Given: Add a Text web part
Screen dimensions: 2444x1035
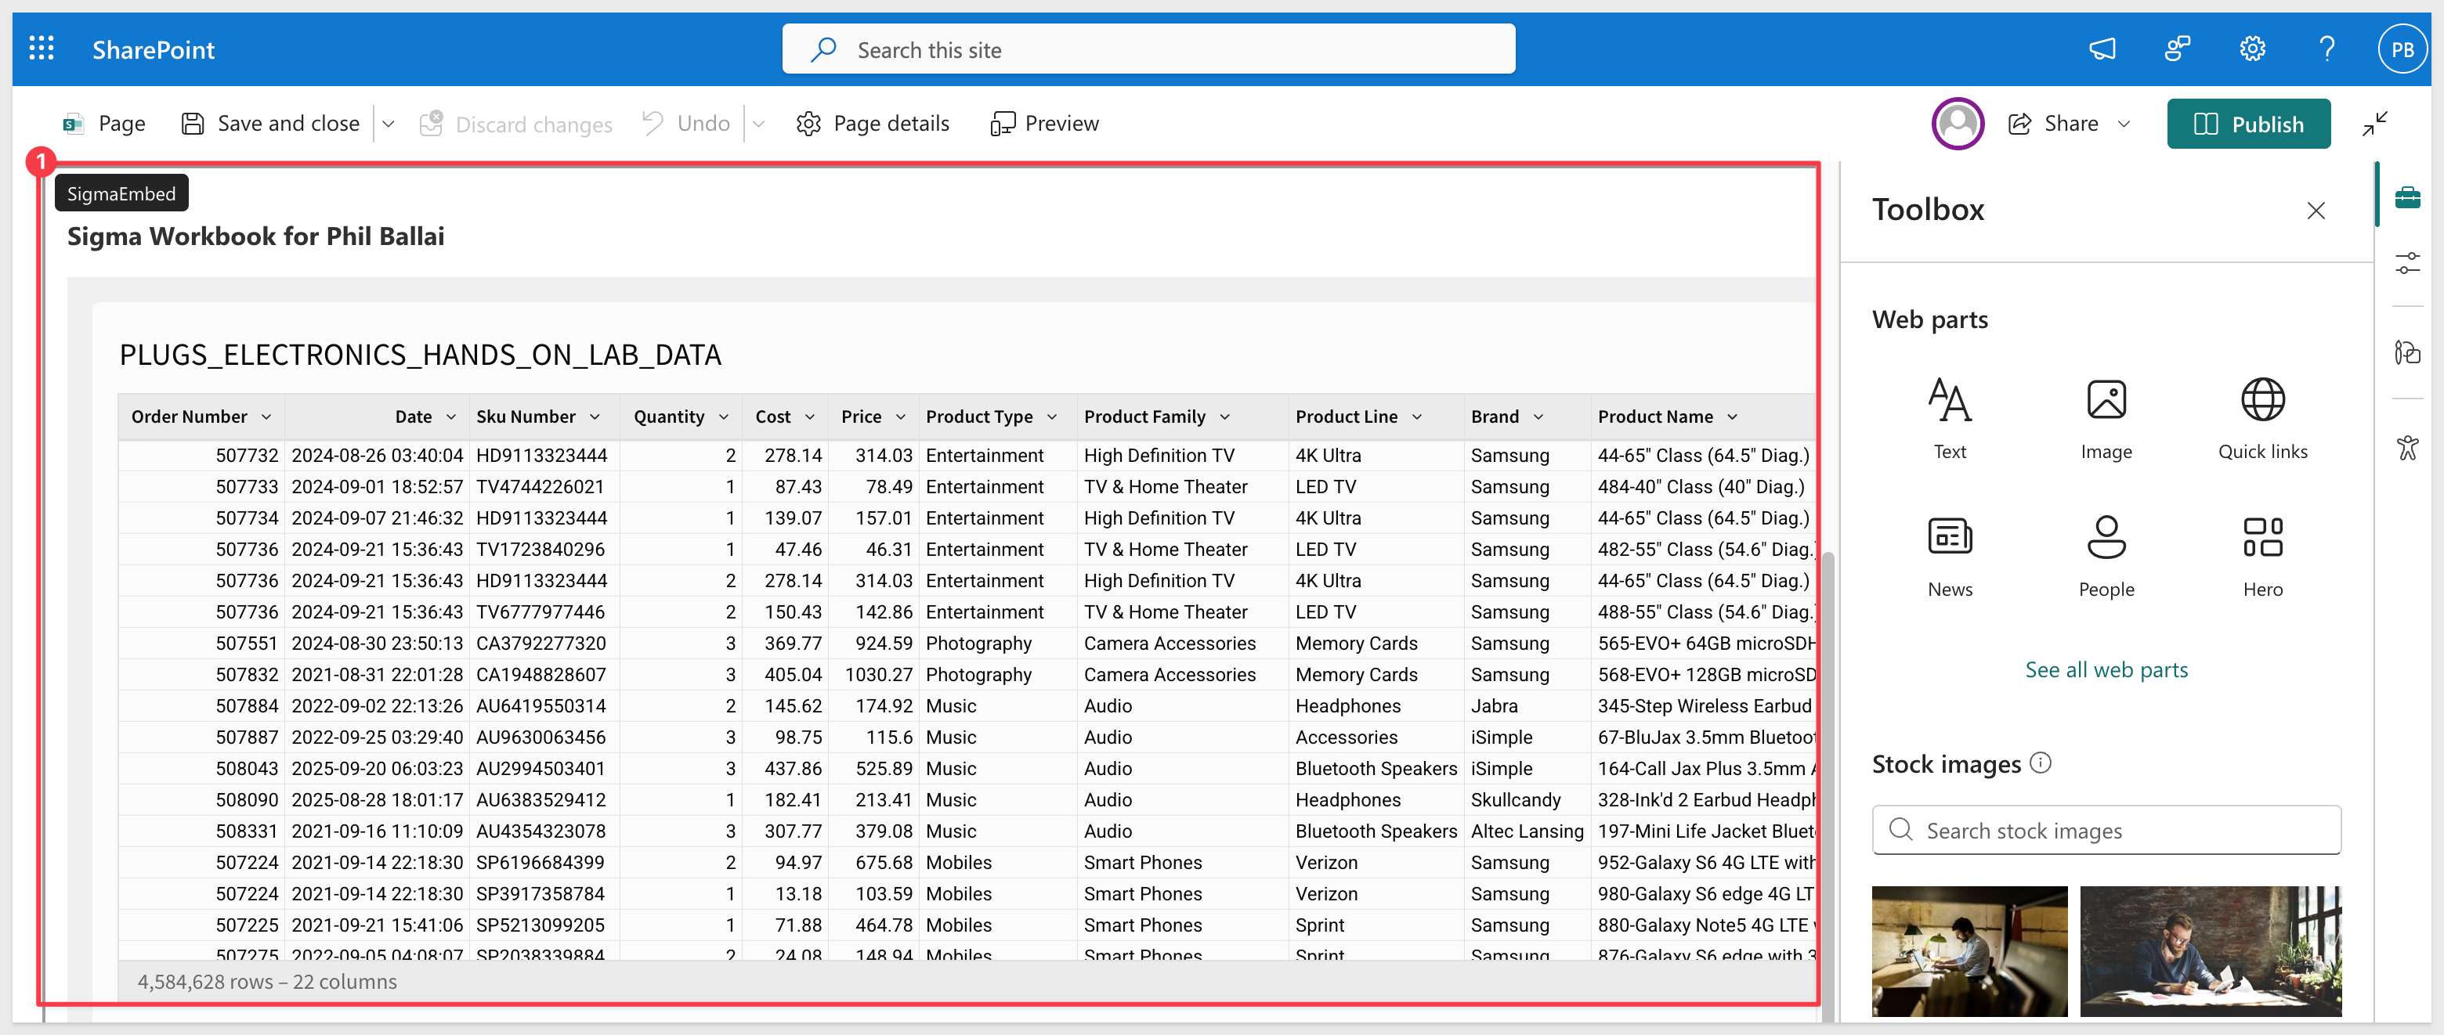Looking at the screenshot, I should pyautogui.click(x=1950, y=418).
